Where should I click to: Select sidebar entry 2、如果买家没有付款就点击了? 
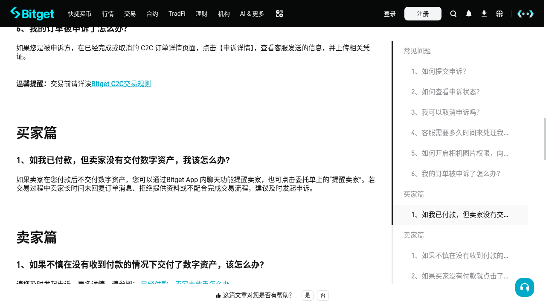pyautogui.click(x=460, y=276)
